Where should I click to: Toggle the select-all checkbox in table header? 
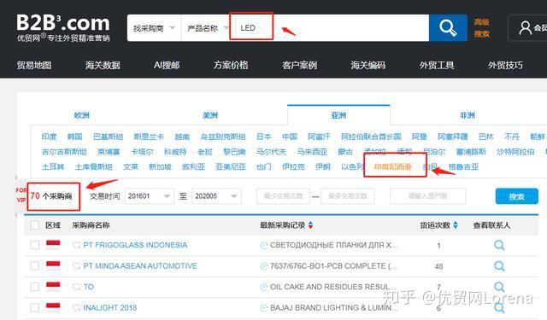pyautogui.click(x=35, y=225)
